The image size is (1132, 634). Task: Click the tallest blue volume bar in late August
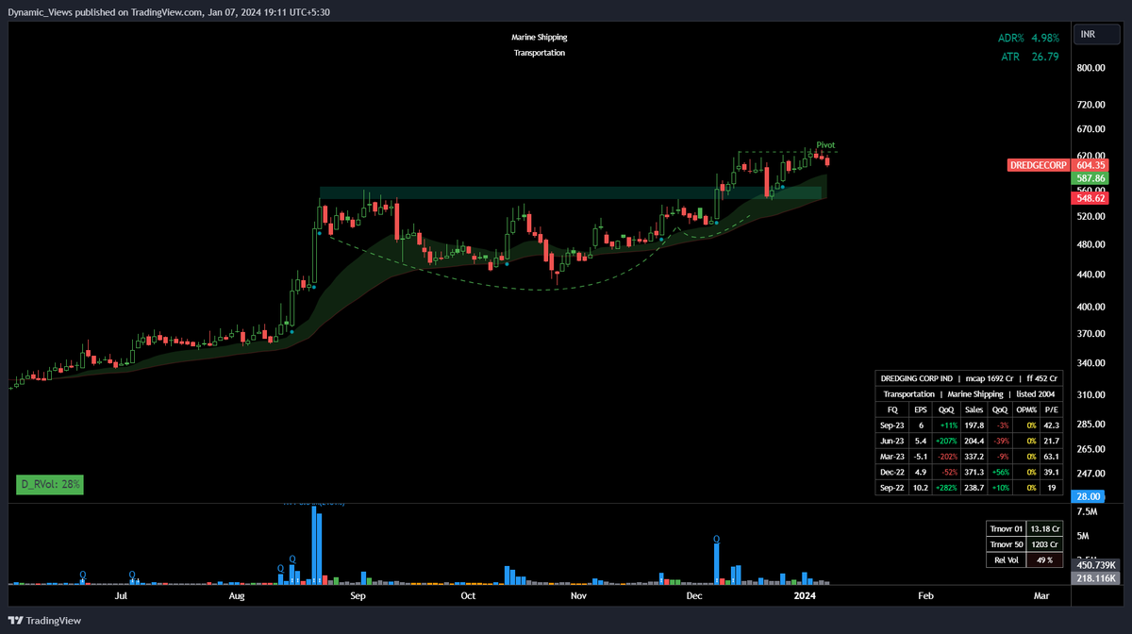coord(316,545)
